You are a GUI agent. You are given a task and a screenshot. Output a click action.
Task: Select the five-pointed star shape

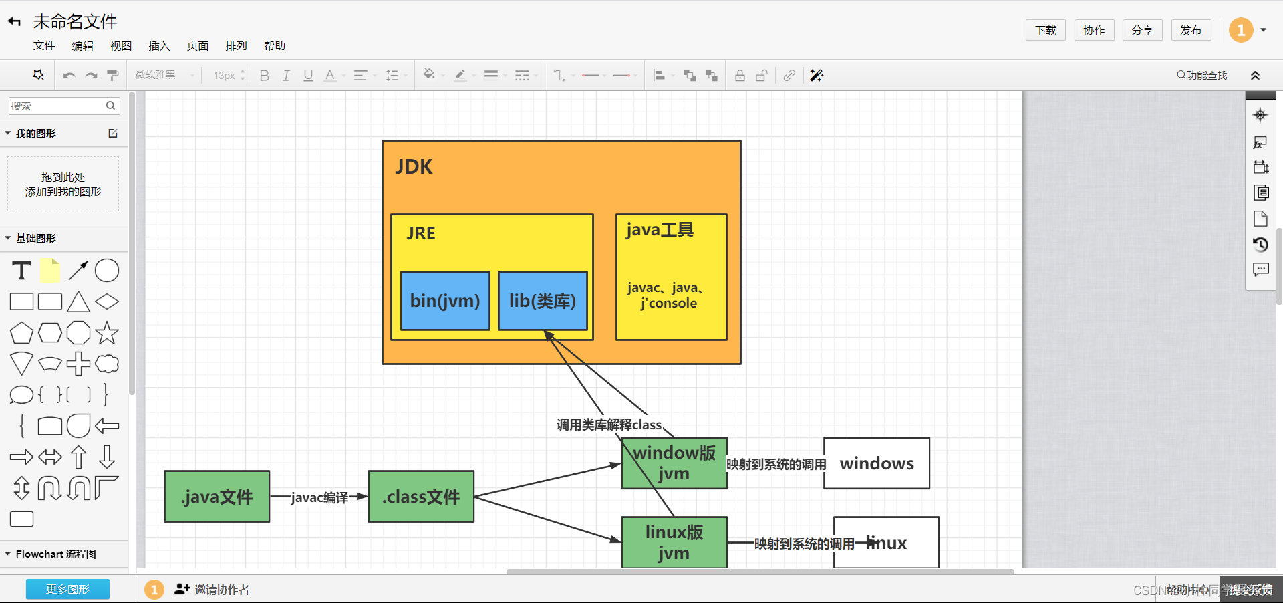[x=107, y=332]
